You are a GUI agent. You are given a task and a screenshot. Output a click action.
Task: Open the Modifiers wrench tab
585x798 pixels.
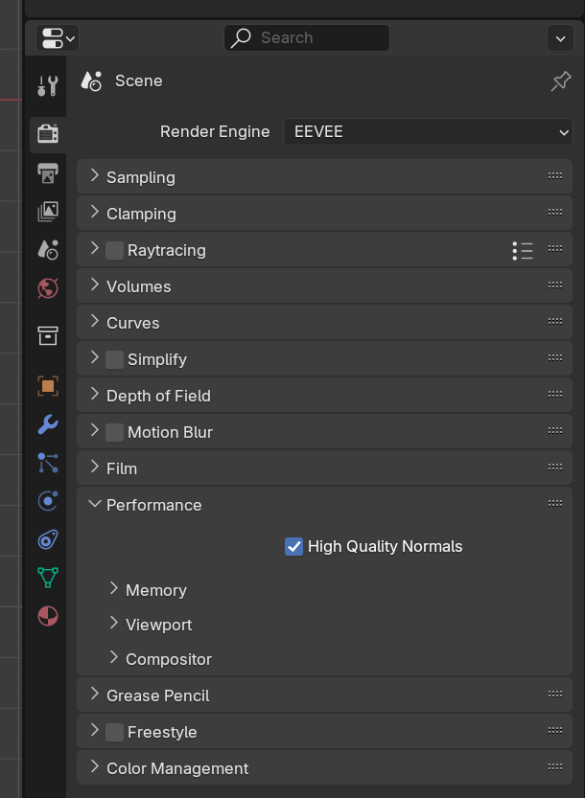coord(48,424)
